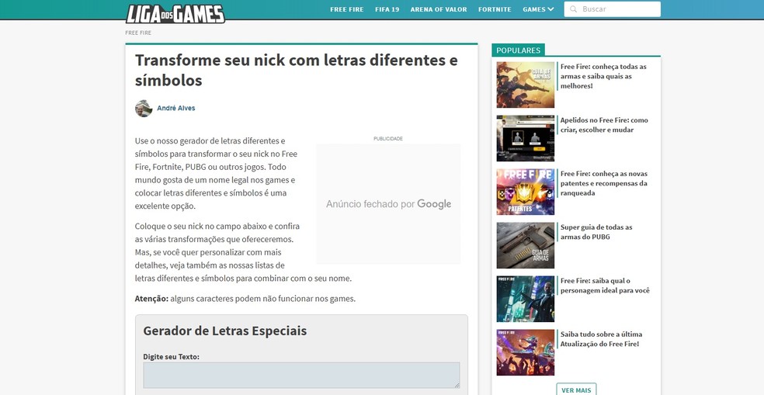The height and width of the screenshot is (395, 764).
Task: Open Free Fire patentes thumbnail
Action: (x=525, y=192)
